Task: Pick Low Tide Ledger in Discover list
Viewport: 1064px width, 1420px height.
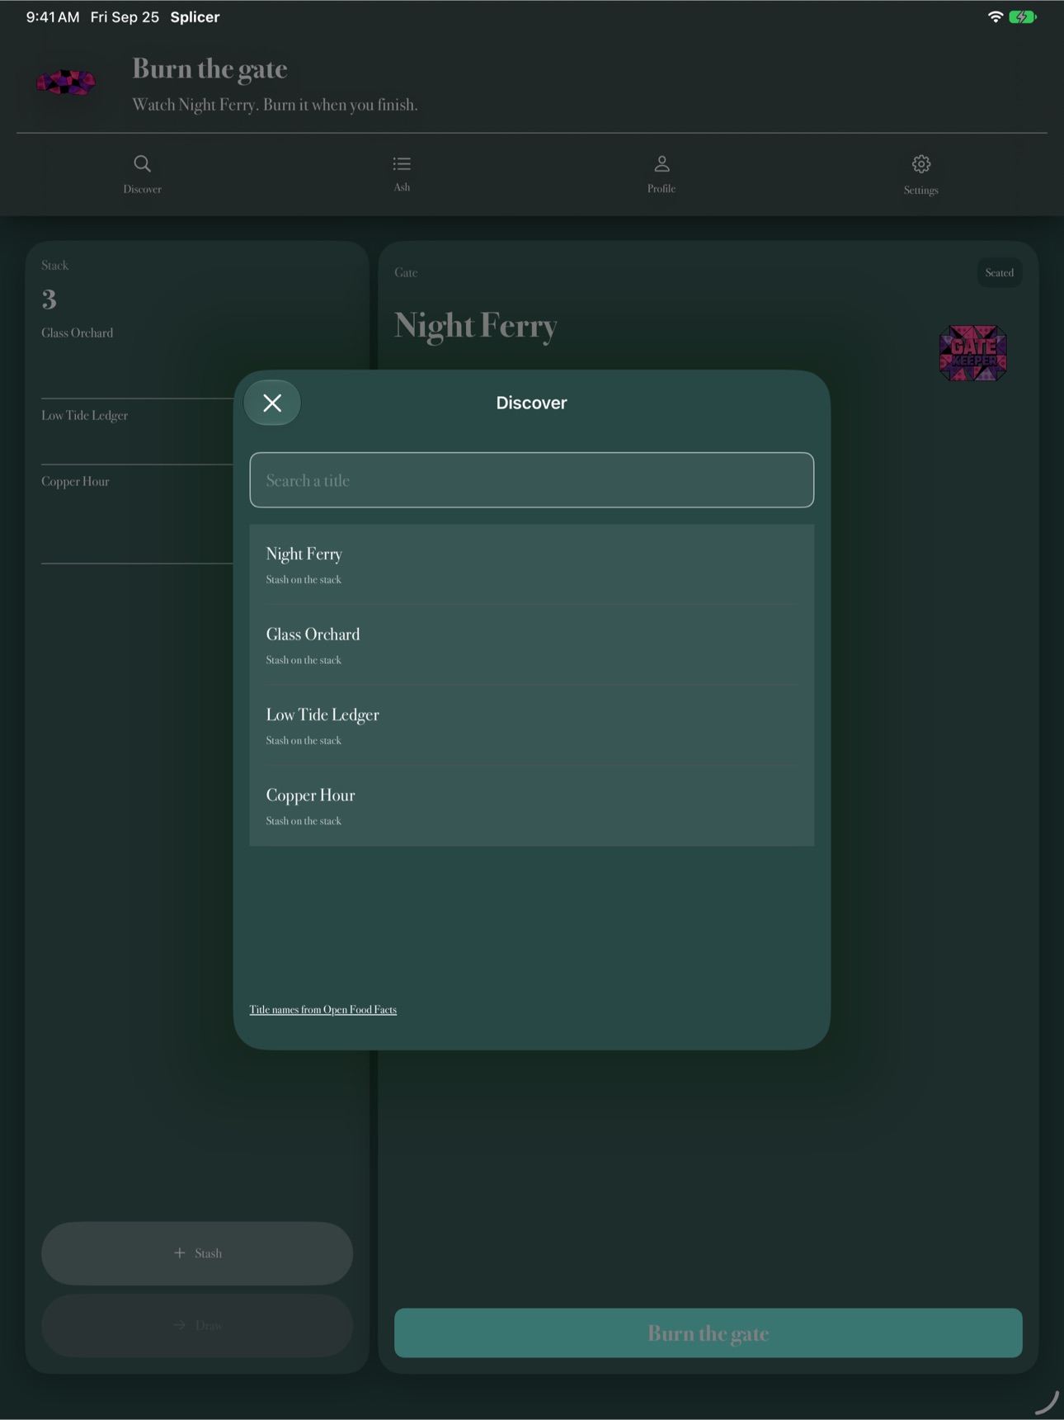Action: pos(532,726)
